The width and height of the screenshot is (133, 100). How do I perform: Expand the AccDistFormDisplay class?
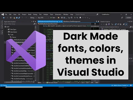[11, 79]
